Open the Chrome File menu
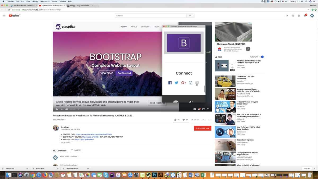Screen dimensions: 318x179 coord(17,1)
